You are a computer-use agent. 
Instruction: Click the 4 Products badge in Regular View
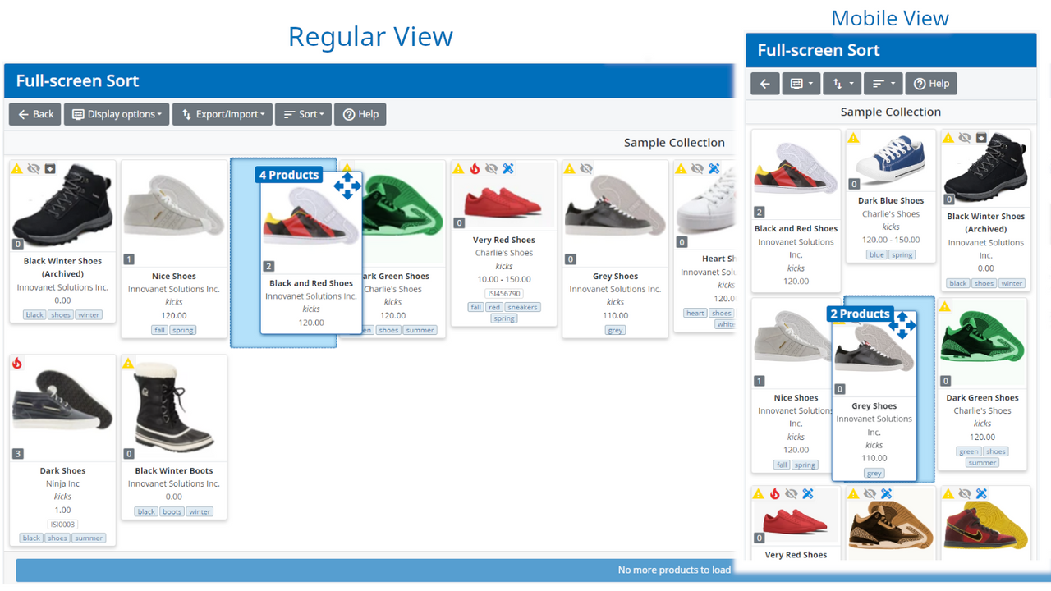click(289, 175)
